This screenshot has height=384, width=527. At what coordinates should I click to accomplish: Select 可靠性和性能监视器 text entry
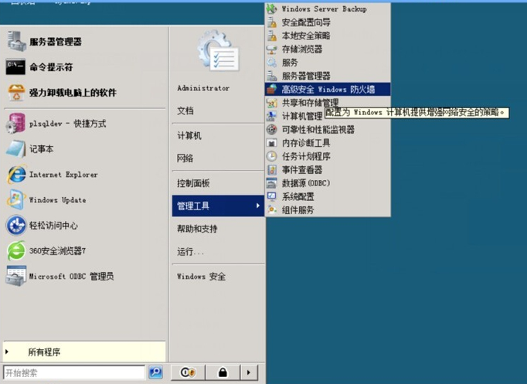(318, 130)
